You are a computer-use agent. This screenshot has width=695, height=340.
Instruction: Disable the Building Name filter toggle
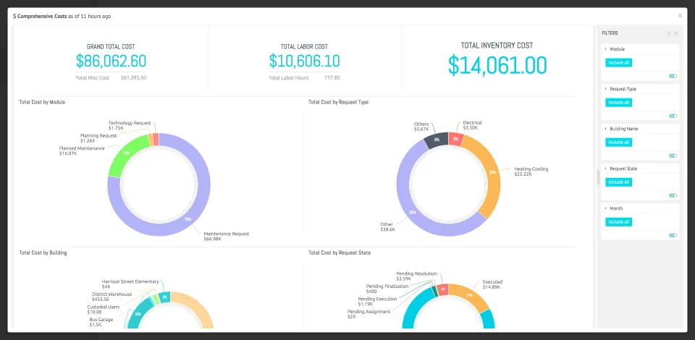[x=673, y=156]
